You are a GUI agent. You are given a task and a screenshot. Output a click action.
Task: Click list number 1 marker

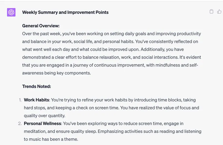(x=20, y=100)
